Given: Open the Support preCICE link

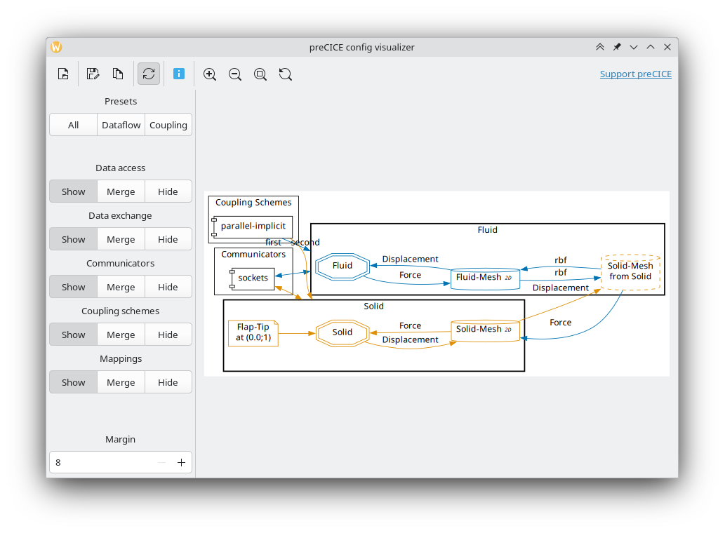Looking at the screenshot, I should [635, 74].
